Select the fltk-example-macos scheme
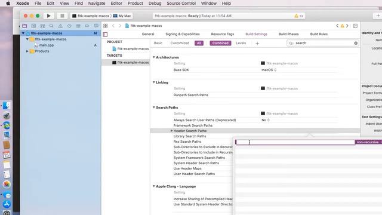 [x=91, y=16]
